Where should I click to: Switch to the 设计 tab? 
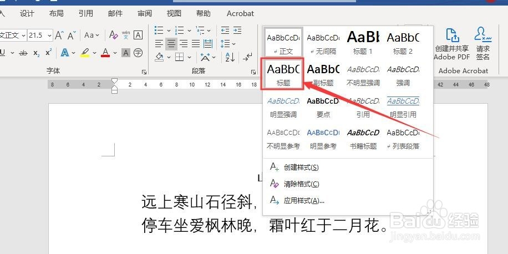click(x=27, y=13)
